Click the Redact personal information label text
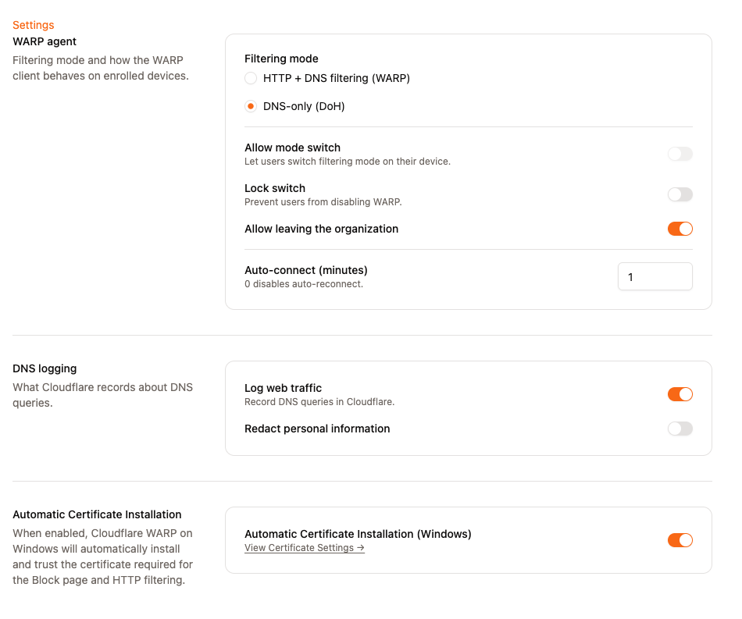Viewport: 742px width, 619px height. (x=317, y=429)
